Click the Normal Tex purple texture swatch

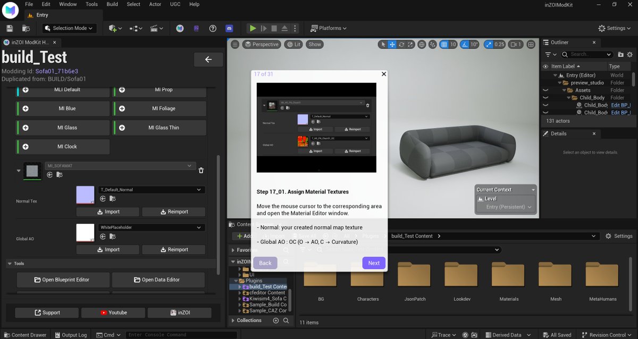click(85, 195)
